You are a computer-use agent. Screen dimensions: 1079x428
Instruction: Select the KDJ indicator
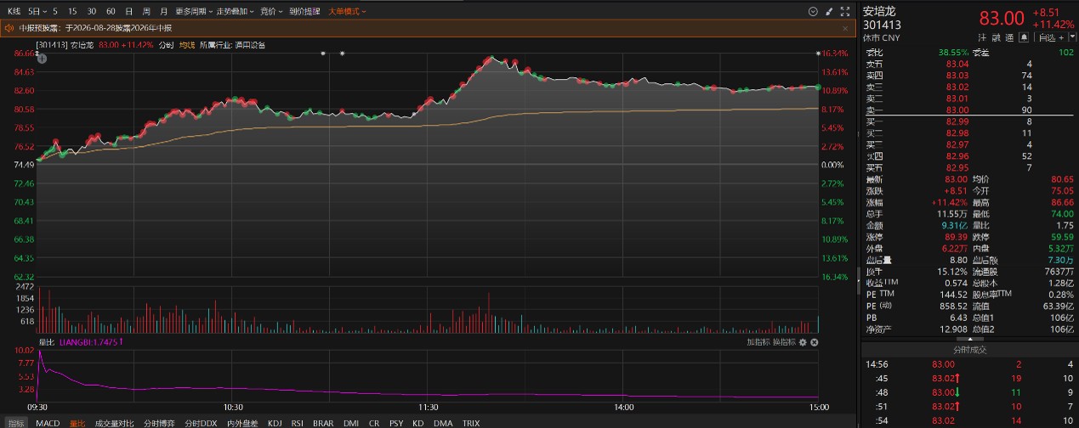coord(275,422)
